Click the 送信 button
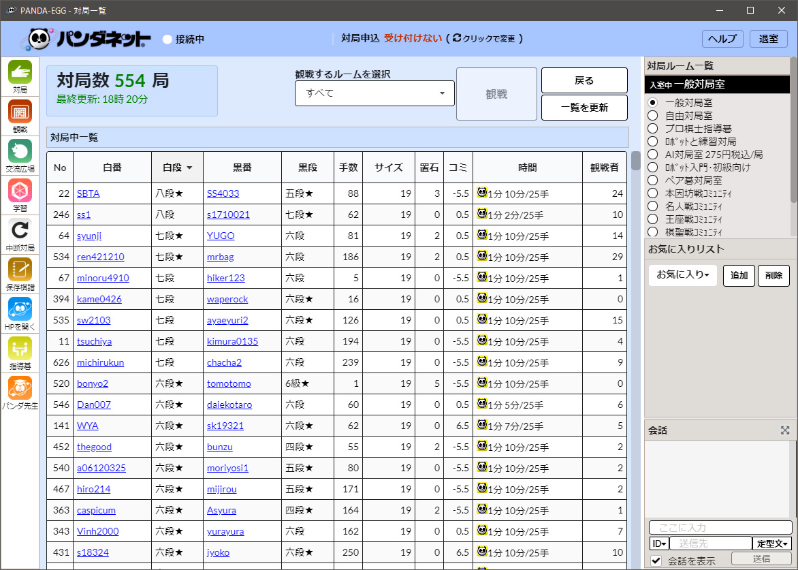The width and height of the screenshot is (798, 570). 762,558
